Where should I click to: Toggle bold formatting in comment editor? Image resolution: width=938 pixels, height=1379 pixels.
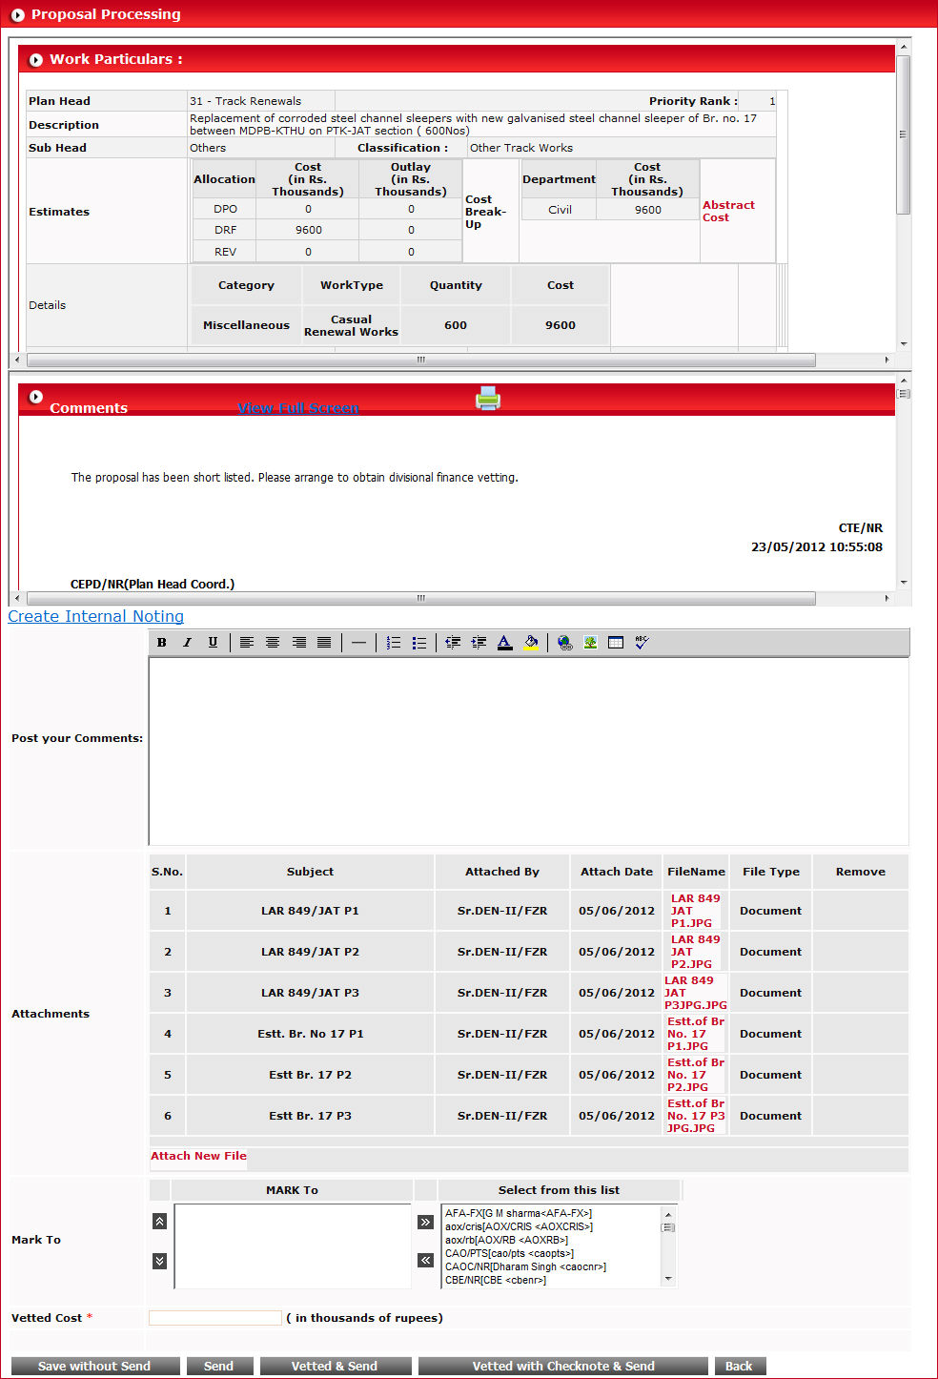(x=162, y=643)
